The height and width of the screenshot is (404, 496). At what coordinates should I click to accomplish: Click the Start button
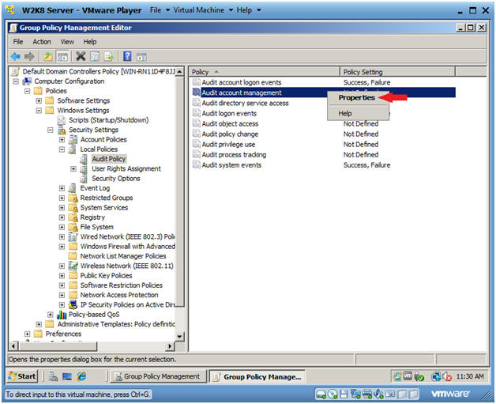[22, 376]
